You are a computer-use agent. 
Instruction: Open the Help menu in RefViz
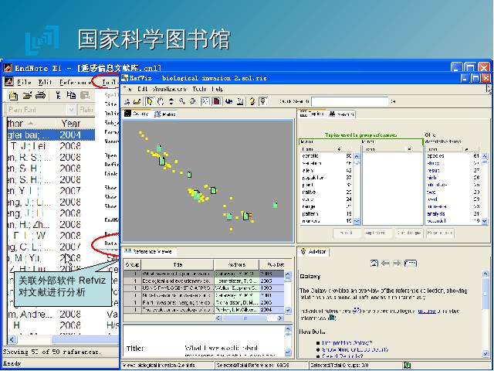tap(218, 89)
